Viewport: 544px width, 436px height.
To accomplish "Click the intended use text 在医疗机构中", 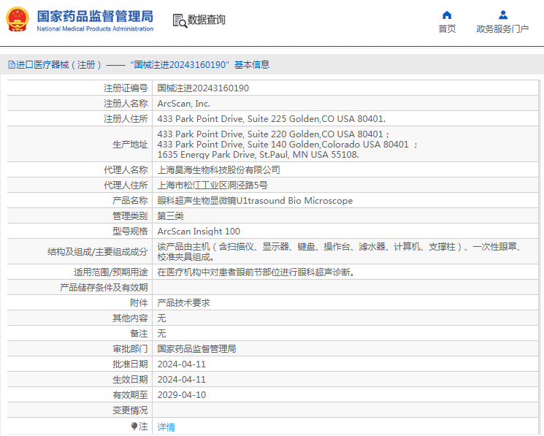I will [x=256, y=272].
